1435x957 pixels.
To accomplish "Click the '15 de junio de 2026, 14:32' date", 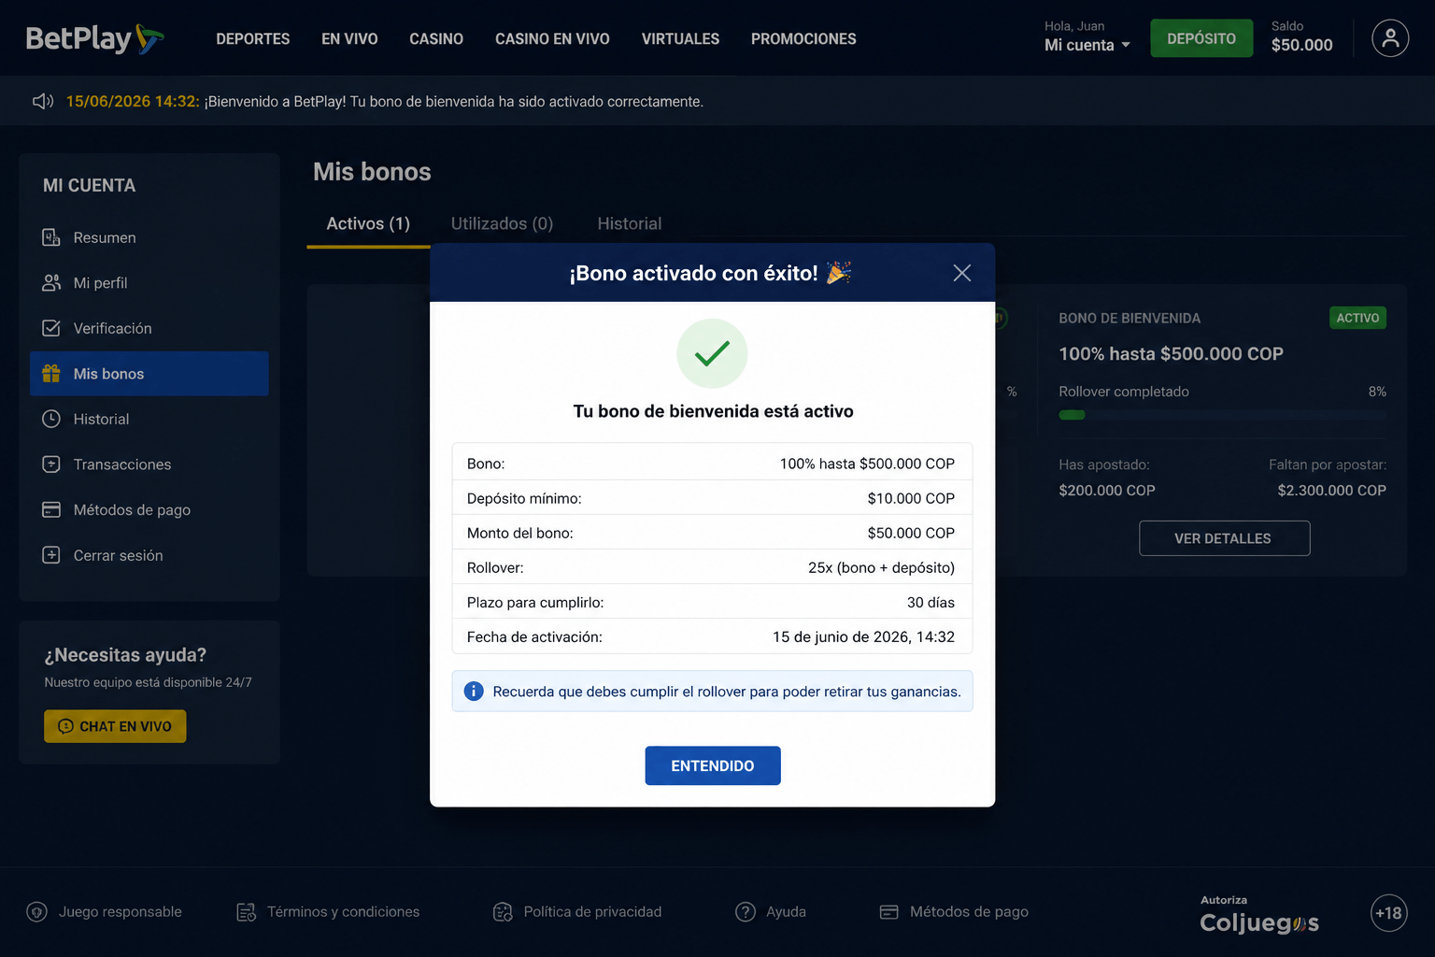I will pos(863,637).
